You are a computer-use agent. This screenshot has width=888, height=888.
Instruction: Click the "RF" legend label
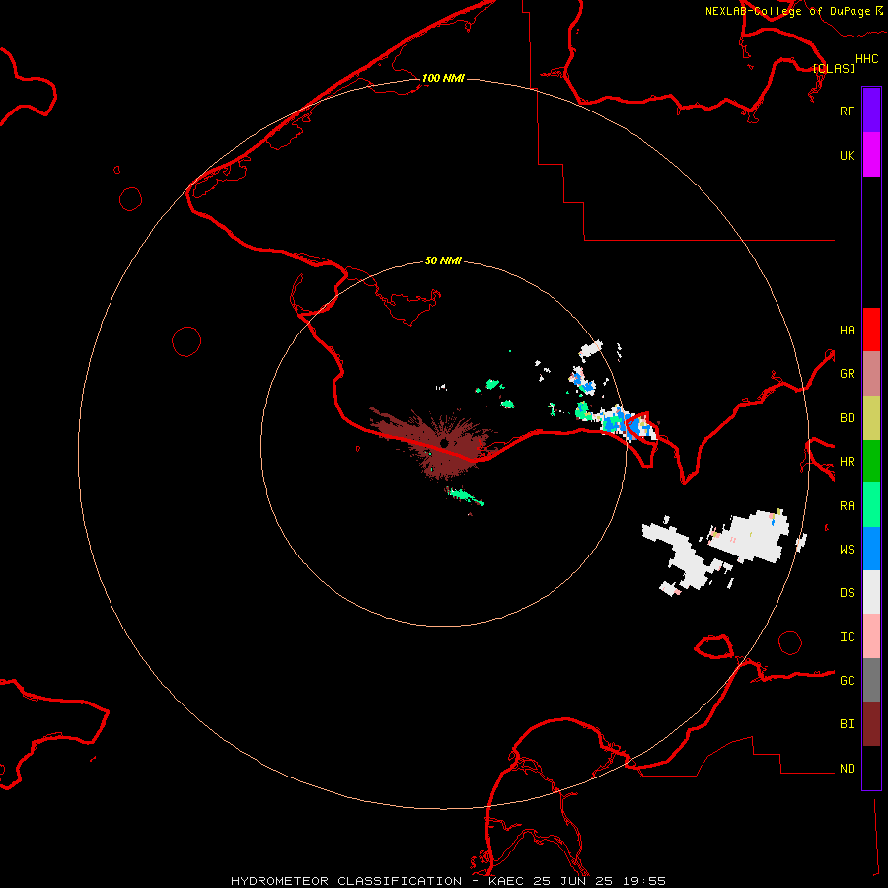pos(847,111)
